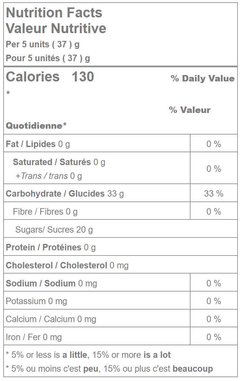Click the Fat / Lipides 0 g row
The width and height of the screenshot is (242, 381).
point(38,144)
